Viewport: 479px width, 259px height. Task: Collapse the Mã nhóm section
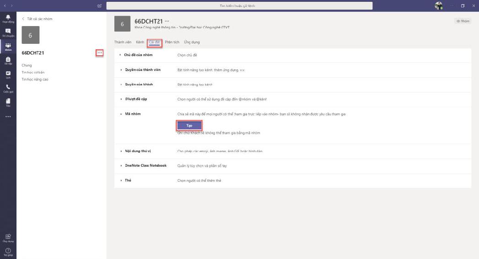pos(133,114)
